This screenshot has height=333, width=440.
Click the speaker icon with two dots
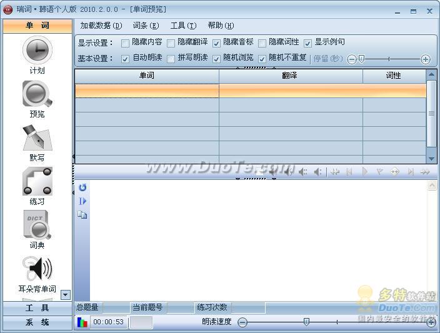click(317, 172)
